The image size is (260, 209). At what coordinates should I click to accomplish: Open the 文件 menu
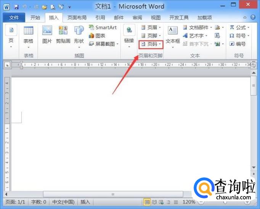[x=14, y=18]
